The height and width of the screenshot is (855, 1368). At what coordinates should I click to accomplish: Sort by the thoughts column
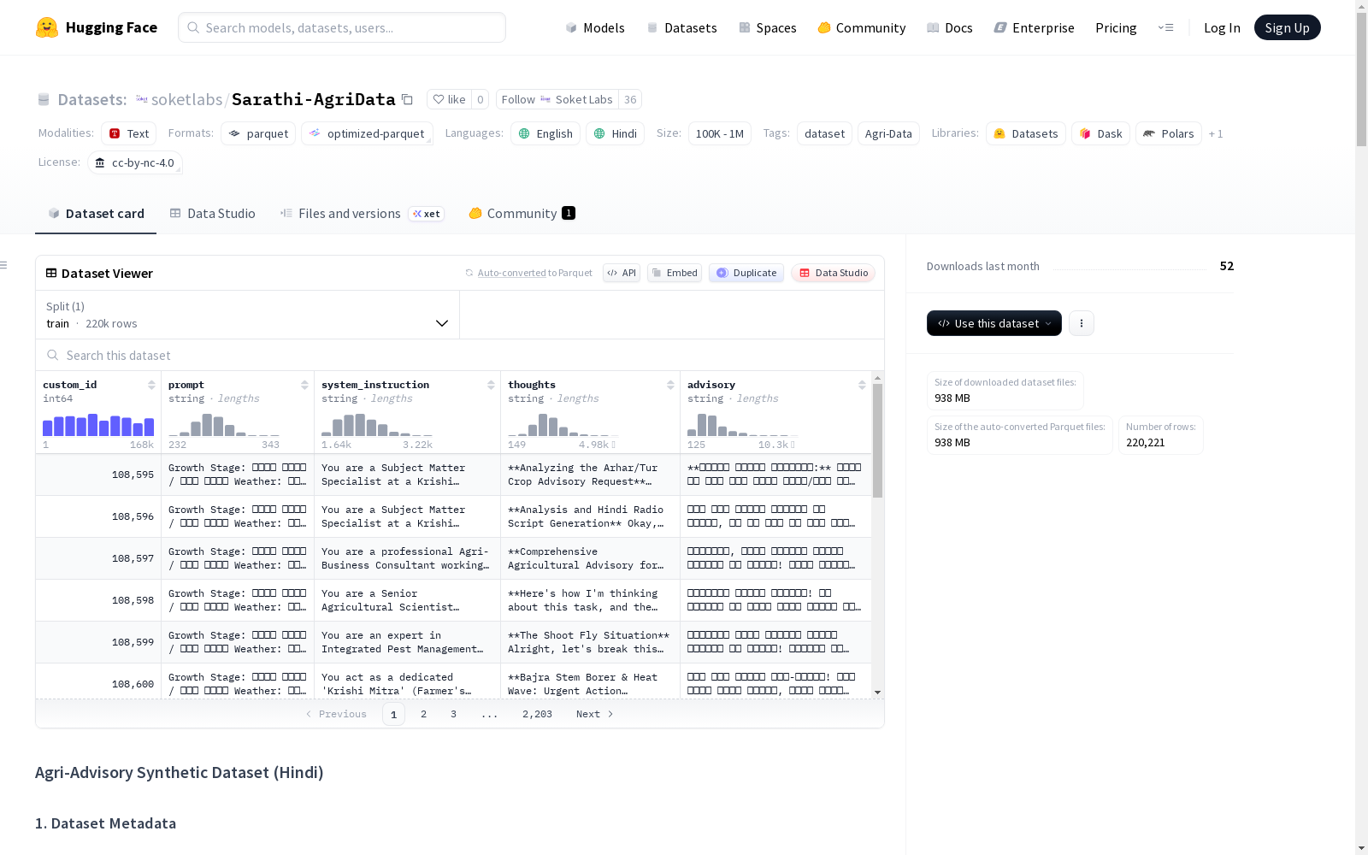click(x=670, y=385)
